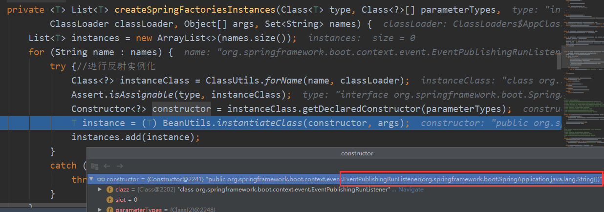Expand the clazz field node
The height and width of the screenshot is (212, 604).
[100, 189]
